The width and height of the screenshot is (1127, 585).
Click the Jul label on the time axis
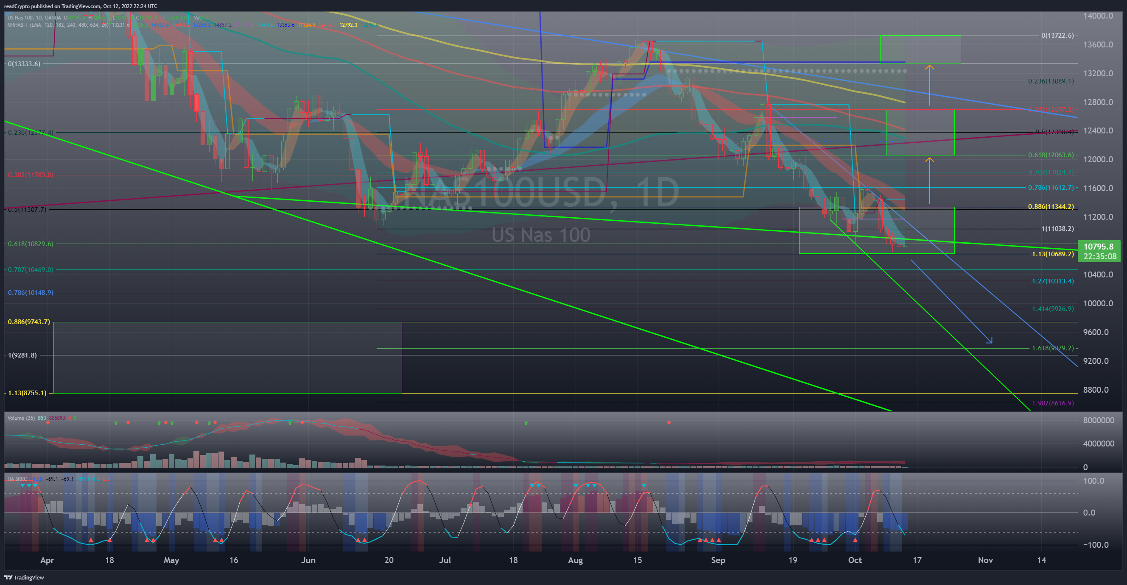tap(445, 560)
